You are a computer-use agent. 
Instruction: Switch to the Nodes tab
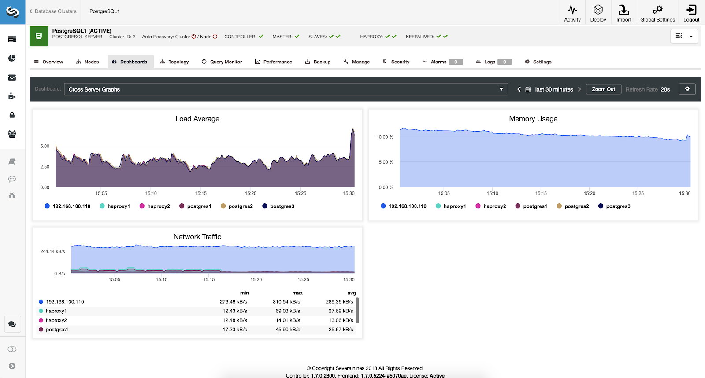click(87, 62)
